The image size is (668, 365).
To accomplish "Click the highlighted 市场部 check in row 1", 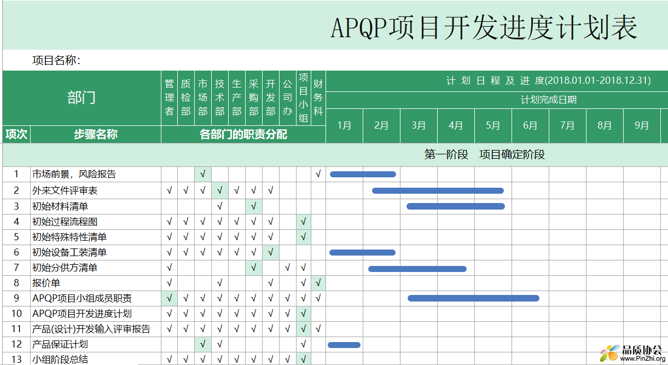I will 203,175.
